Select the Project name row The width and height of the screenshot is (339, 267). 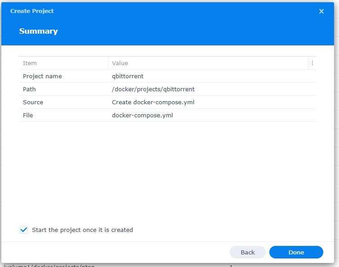(x=42, y=76)
